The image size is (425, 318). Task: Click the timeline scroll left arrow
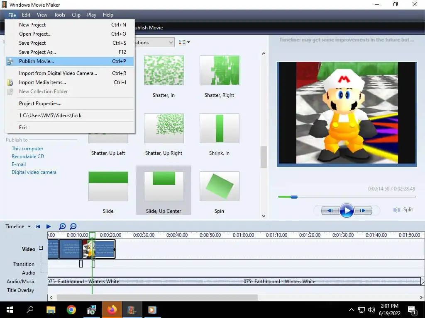point(51,297)
